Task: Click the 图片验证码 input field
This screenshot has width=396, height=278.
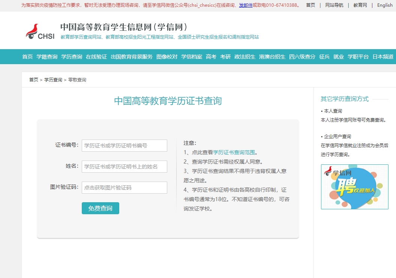Action: (124, 188)
